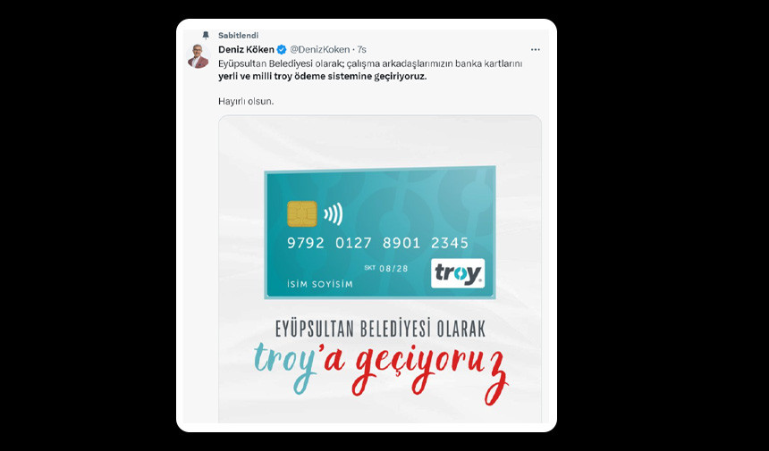Screen dimensions: 769x451
Task: Click the Sabitlendi pinned label
Action: 239,35
